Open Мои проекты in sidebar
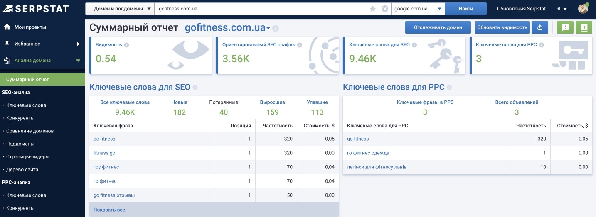Image resolution: width=596 pixels, height=217 pixels. 30,27
